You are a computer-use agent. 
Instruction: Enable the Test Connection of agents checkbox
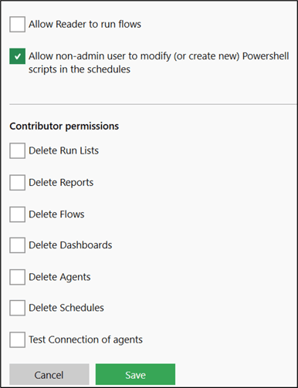coord(17,339)
